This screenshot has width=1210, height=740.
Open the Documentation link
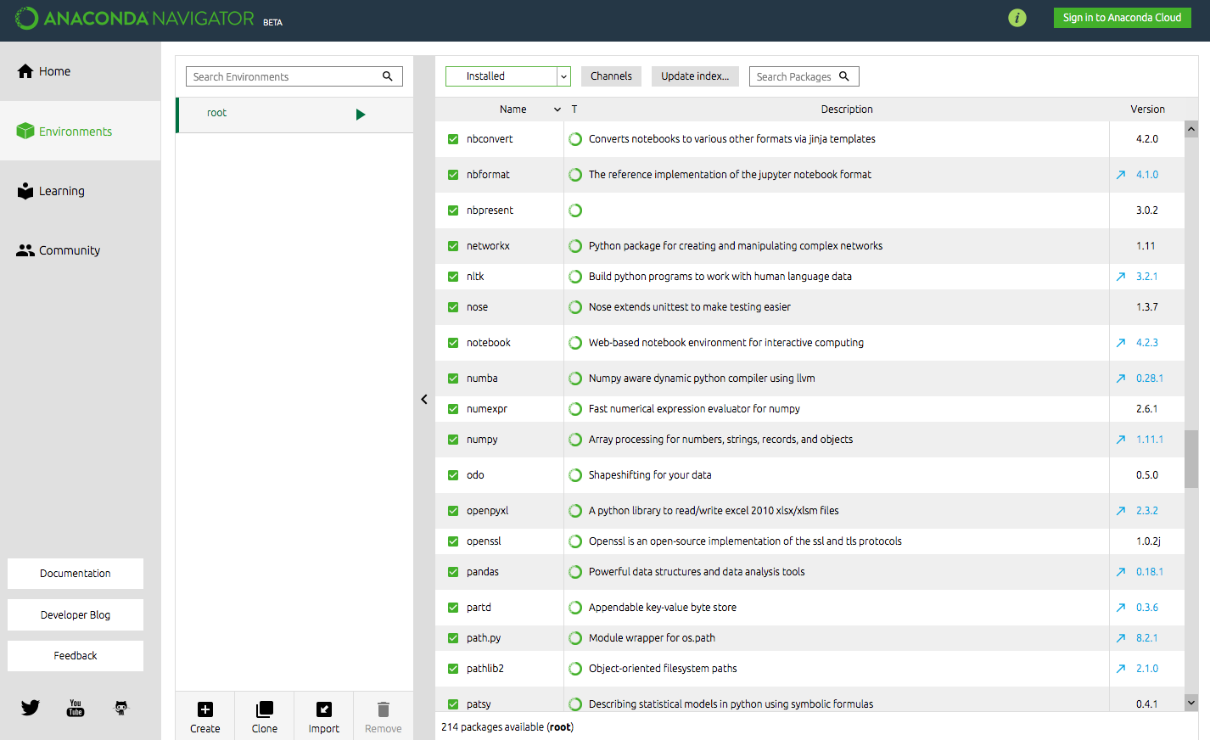76,574
